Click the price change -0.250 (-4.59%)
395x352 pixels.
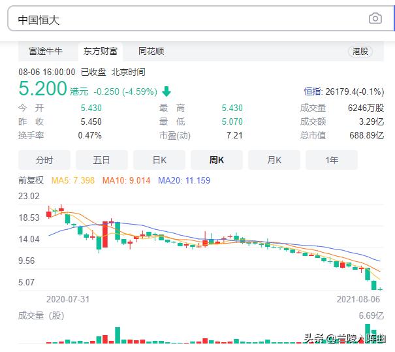125,91
